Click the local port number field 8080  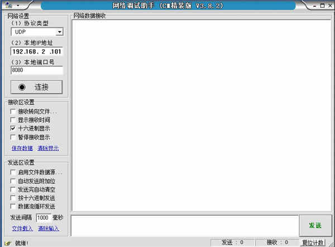pos(37,70)
